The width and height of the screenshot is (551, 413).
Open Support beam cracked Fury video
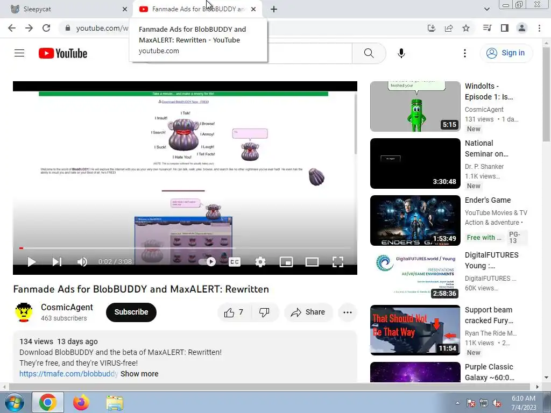tap(415, 330)
